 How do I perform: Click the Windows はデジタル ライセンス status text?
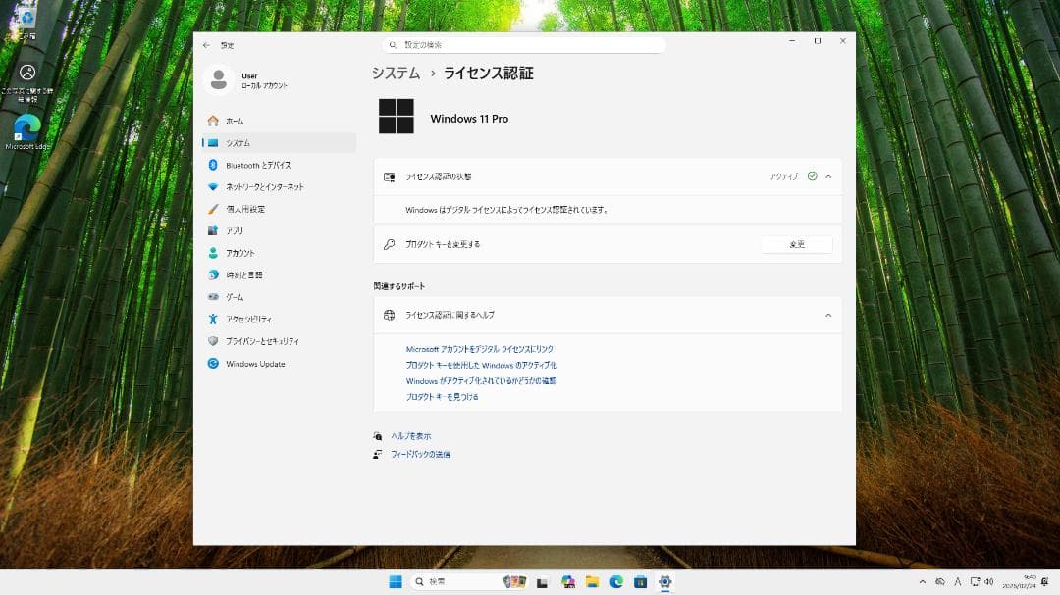(x=507, y=210)
